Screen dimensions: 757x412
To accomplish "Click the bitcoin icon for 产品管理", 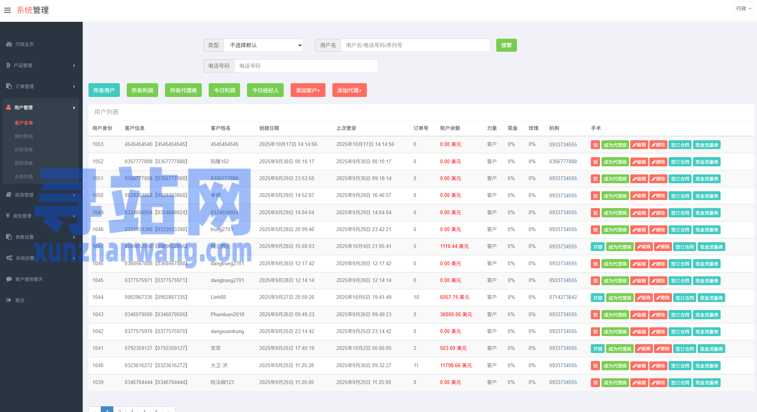I will click(x=8, y=66).
